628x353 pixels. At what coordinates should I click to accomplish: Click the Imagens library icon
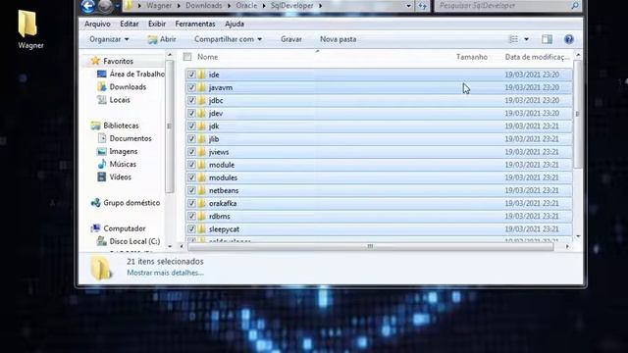[x=102, y=151]
